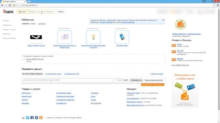Screen dimensions: 220x123
Task: Open the wallet top-up with any card banner
Action: [185, 89]
